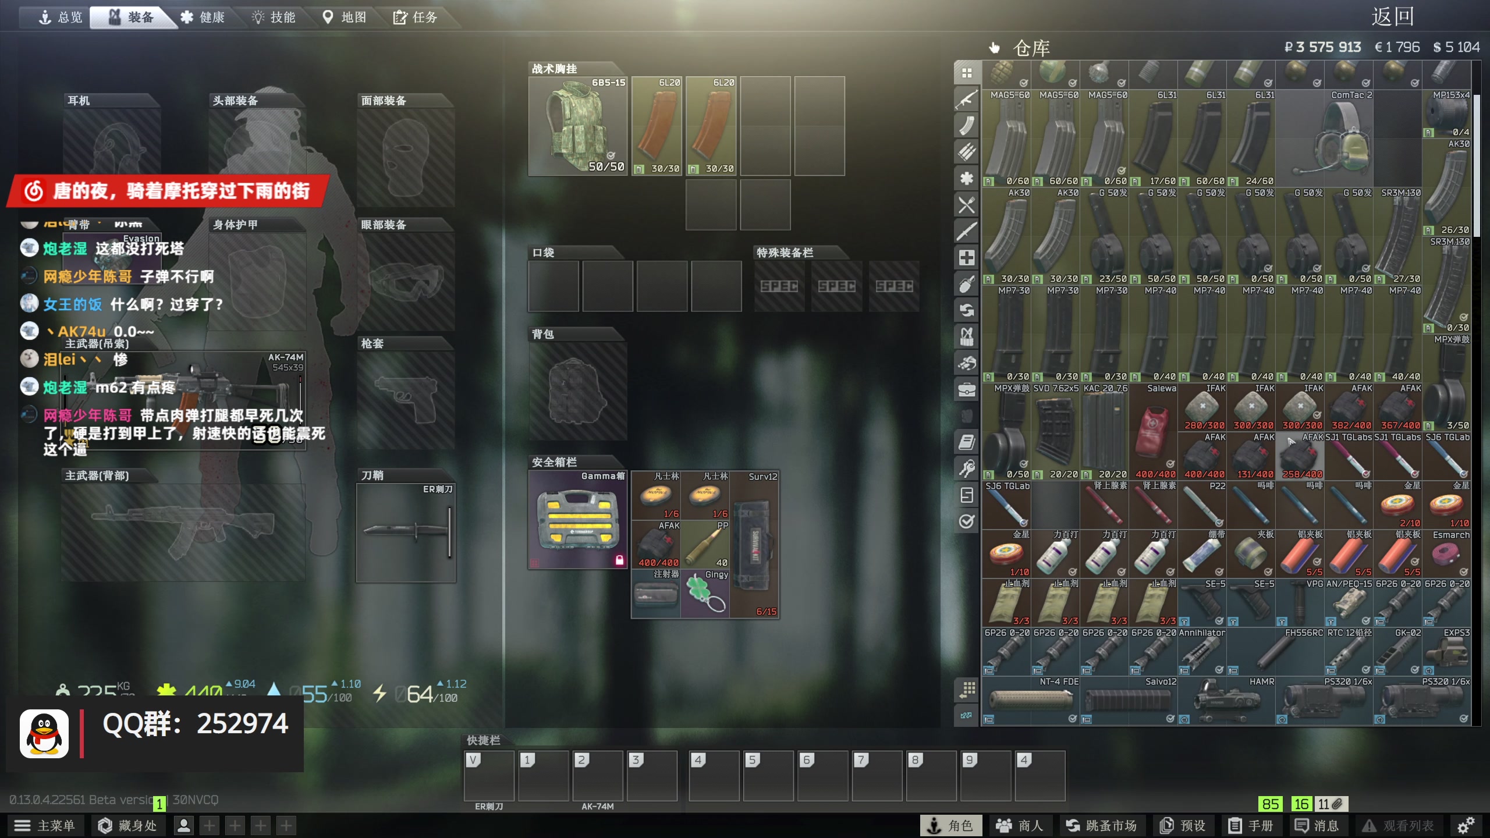1490x838 pixels.
Task: Open the 预设 presets screen
Action: click(x=1184, y=825)
